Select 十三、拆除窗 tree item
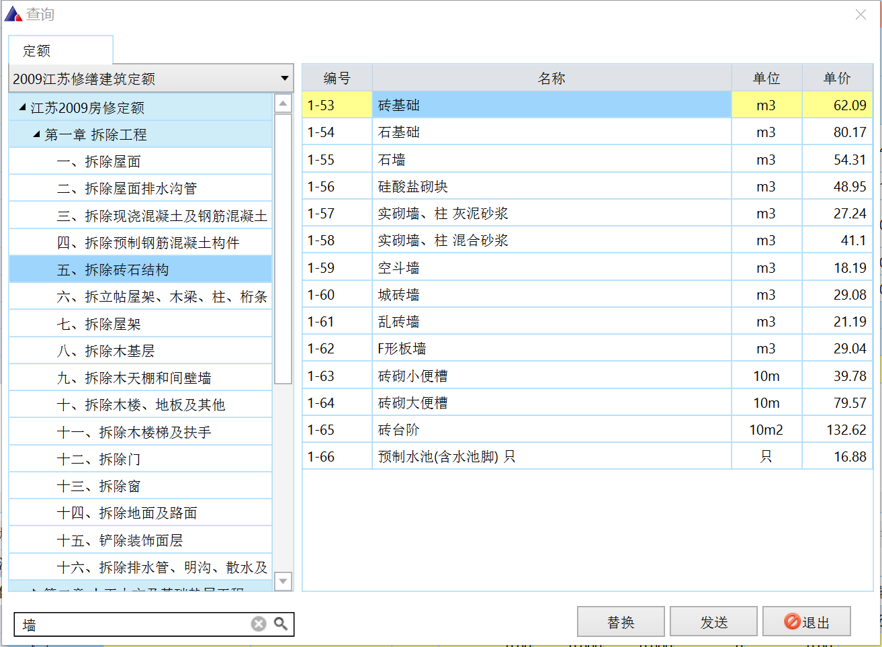Viewport: 882px width, 647px height. (x=140, y=486)
